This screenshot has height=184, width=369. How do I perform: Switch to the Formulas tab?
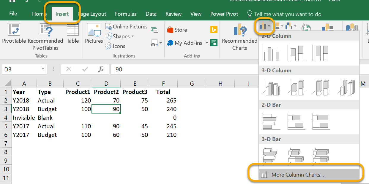[126, 14]
